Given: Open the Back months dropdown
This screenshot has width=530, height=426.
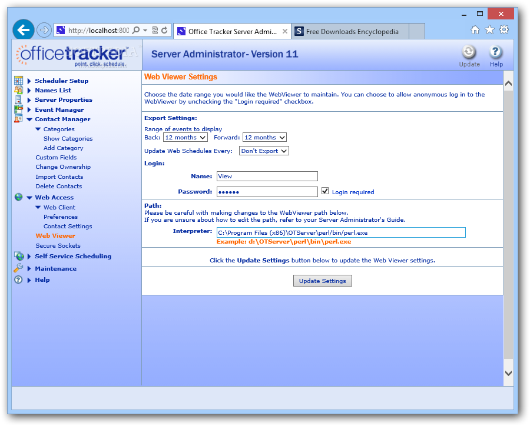Looking at the screenshot, I should click(x=185, y=138).
